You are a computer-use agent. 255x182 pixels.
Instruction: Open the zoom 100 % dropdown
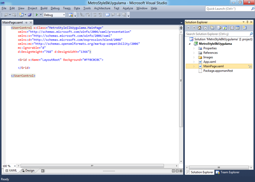point(15,166)
